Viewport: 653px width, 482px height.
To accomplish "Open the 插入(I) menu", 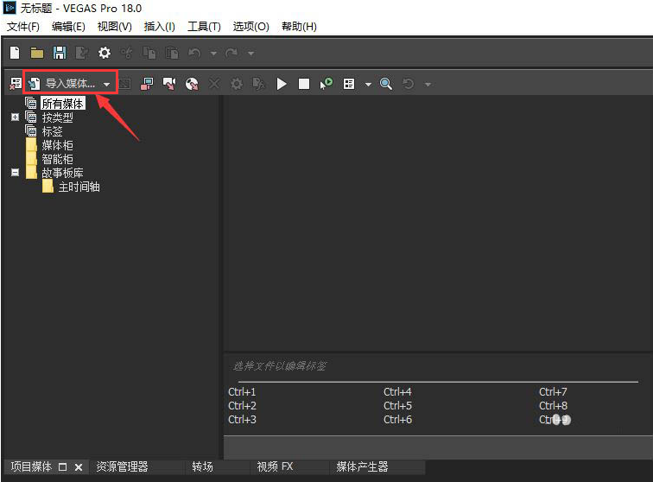I will (x=160, y=27).
